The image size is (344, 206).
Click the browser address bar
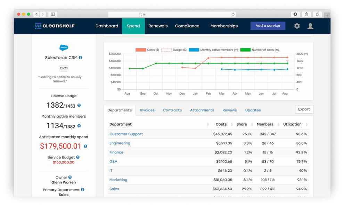(x=172, y=14)
